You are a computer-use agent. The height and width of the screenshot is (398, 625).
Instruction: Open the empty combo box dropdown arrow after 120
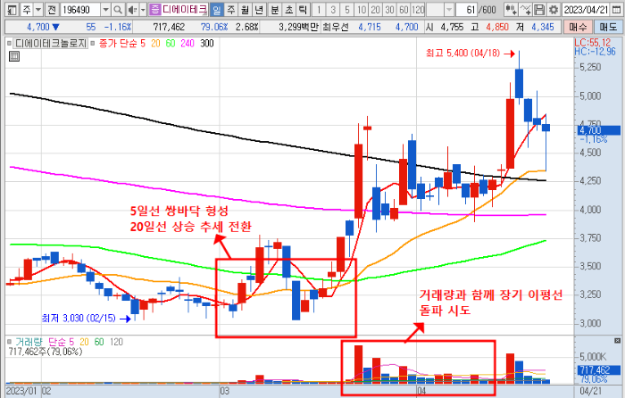tap(449, 10)
